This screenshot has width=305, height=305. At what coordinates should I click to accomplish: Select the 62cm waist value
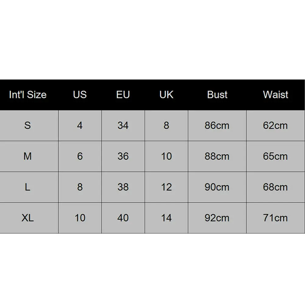pyautogui.click(x=275, y=126)
